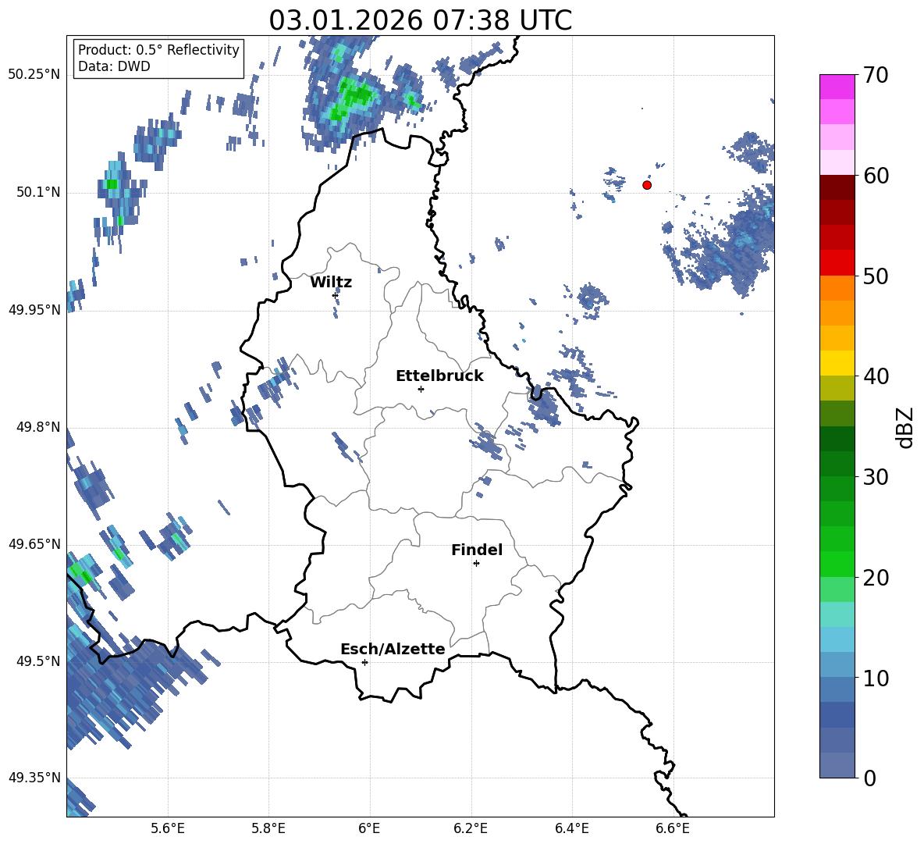Click the Ettelbruck city label
The image size is (924, 844).
439,376
